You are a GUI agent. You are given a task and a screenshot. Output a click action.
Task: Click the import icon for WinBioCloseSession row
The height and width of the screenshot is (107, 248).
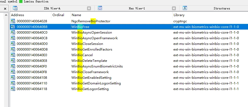point(13,44)
